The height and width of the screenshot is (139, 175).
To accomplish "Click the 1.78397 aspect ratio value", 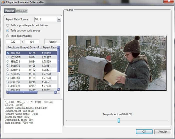I will (46, 57).
